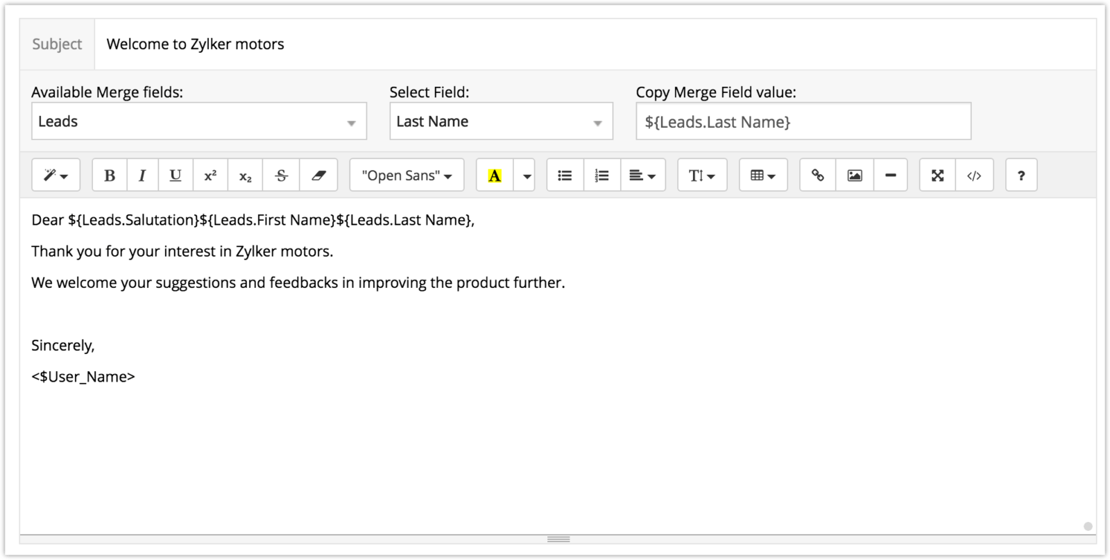
Task: Toggle HTML code view
Action: (974, 176)
